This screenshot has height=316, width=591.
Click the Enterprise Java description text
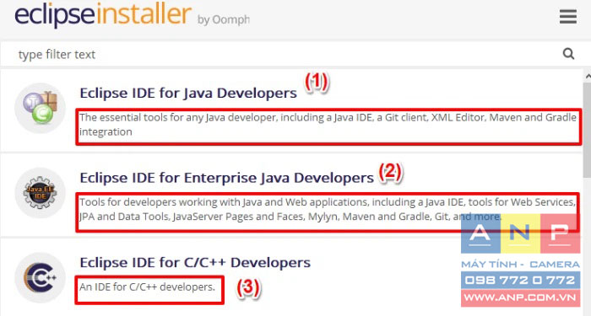(x=328, y=209)
